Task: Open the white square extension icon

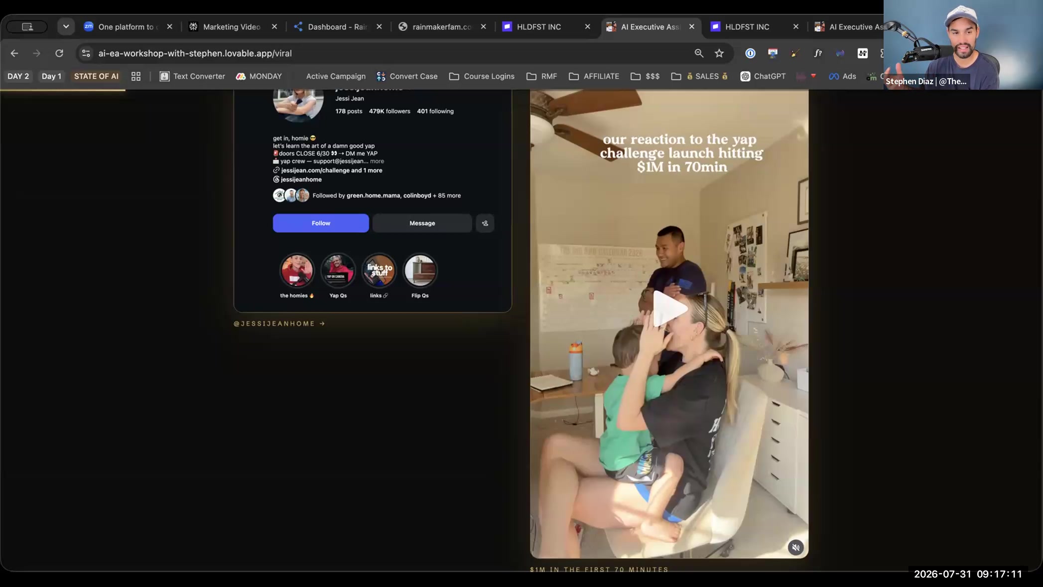Action: coord(863,53)
